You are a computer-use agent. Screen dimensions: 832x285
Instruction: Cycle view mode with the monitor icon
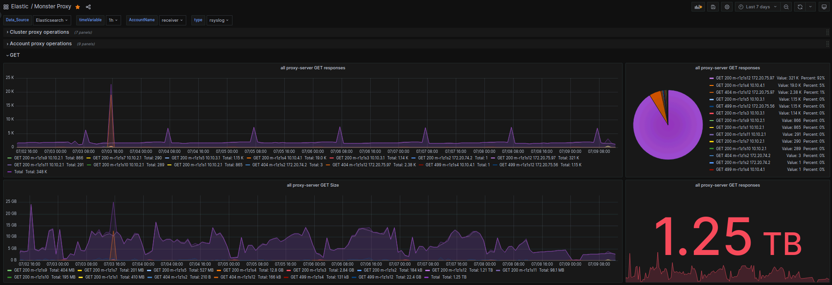(x=824, y=7)
